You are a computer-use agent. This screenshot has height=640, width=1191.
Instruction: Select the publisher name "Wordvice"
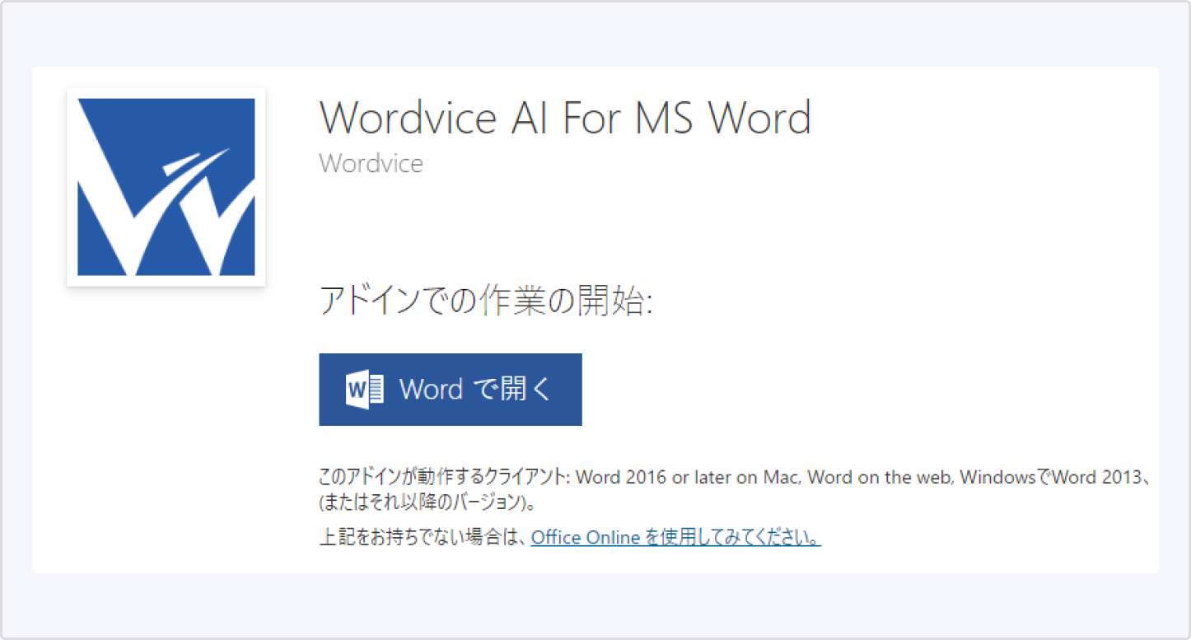click(371, 163)
